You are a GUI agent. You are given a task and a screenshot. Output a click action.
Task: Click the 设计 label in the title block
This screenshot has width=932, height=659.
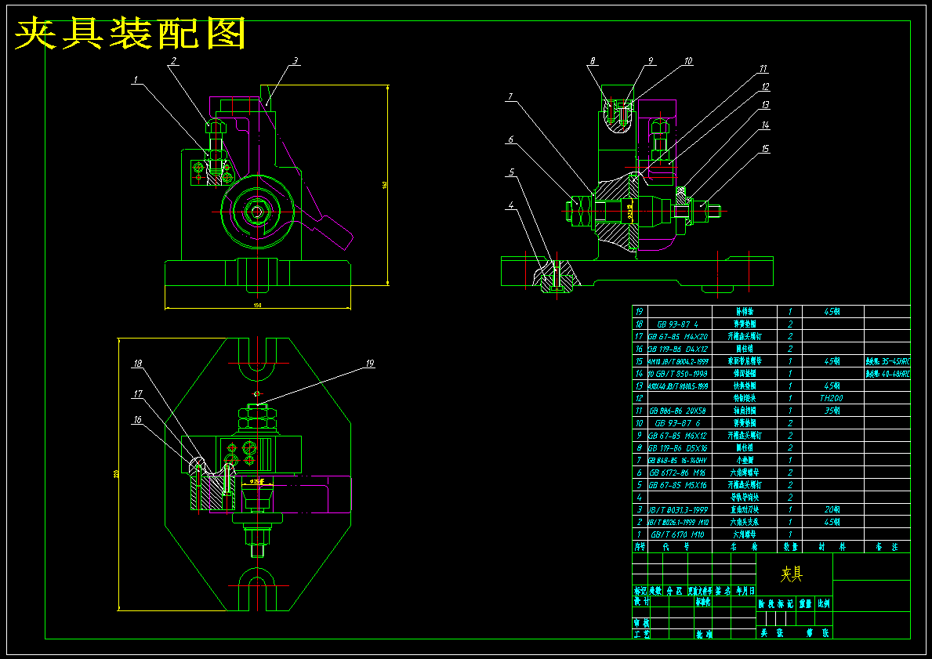click(x=640, y=601)
